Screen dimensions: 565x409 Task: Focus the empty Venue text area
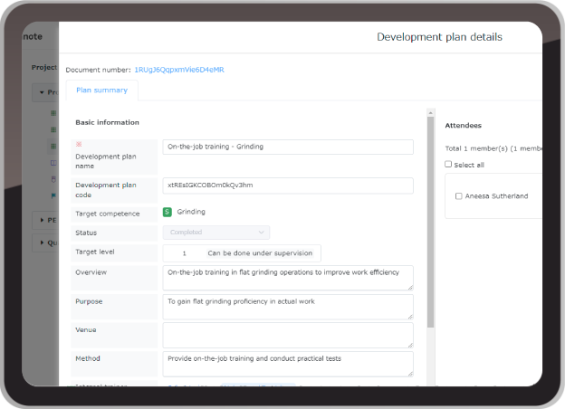(288, 335)
